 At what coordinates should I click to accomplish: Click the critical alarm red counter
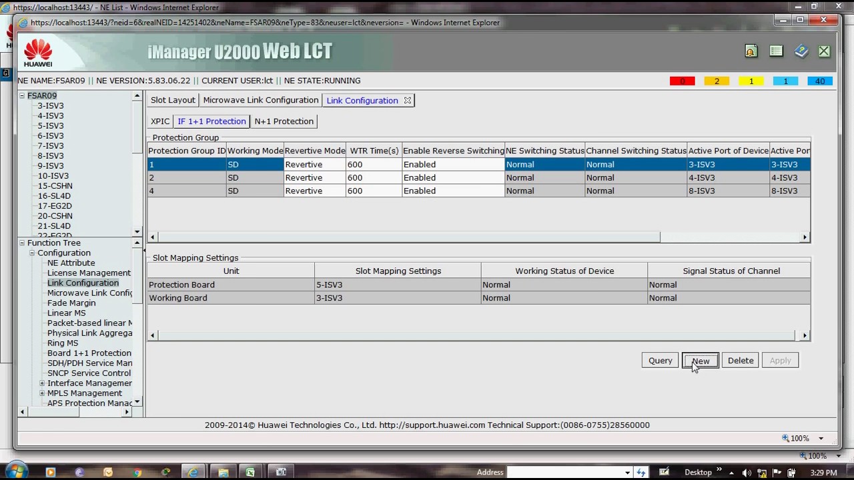(682, 81)
